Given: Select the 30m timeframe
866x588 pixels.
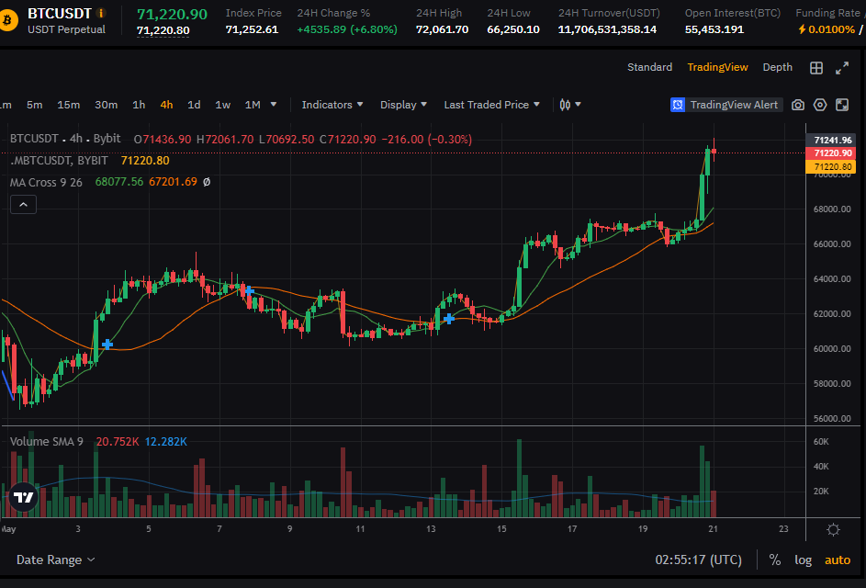Looking at the screenshot, I should tap(106, 105).
